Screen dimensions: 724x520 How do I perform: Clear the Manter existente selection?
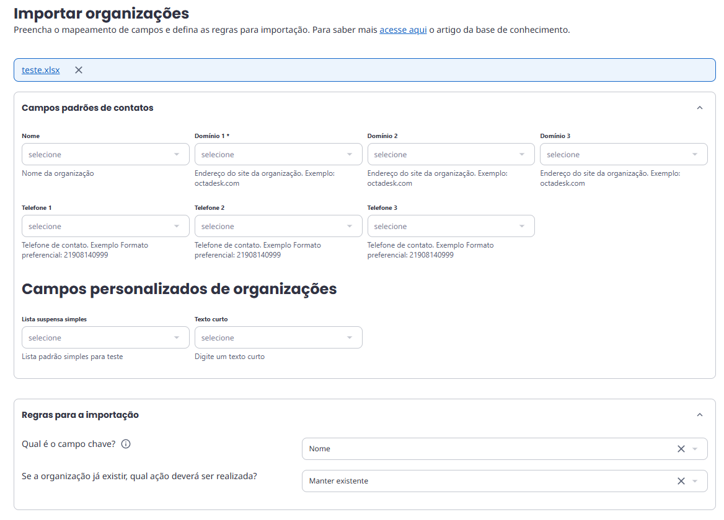[681, 481]
